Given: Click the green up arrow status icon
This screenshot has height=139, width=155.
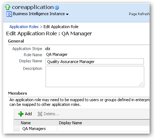Looking at the screenshot, I should pyautogui.click(x=8, y=7).
